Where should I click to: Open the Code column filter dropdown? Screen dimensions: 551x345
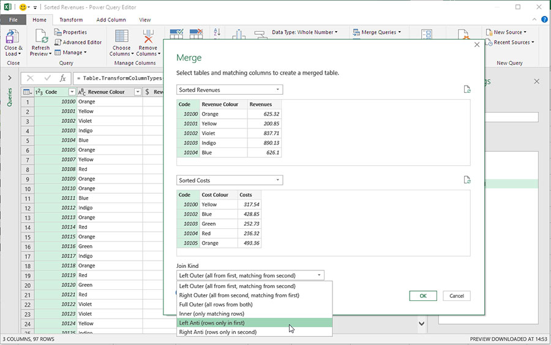click(72, 92)
